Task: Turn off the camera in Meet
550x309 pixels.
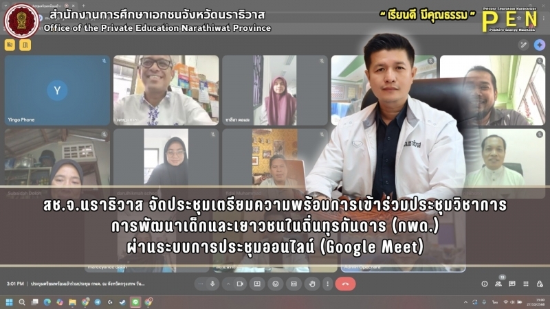Action: click(240, 284)
